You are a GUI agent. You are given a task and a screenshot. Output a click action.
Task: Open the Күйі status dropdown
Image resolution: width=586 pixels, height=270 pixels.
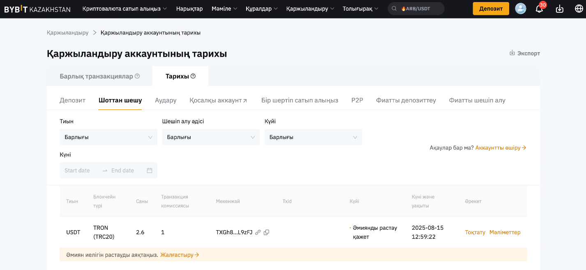[x=313, y=137]
